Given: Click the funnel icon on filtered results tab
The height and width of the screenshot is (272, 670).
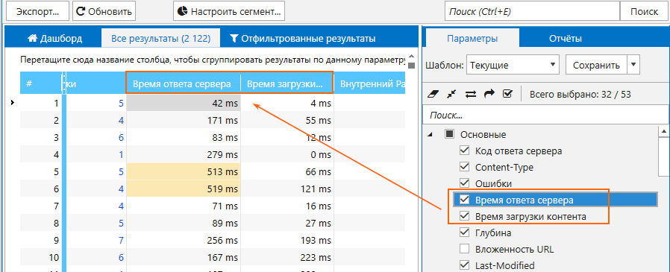Looking at the screenshot, I should (x=234, y=39).
